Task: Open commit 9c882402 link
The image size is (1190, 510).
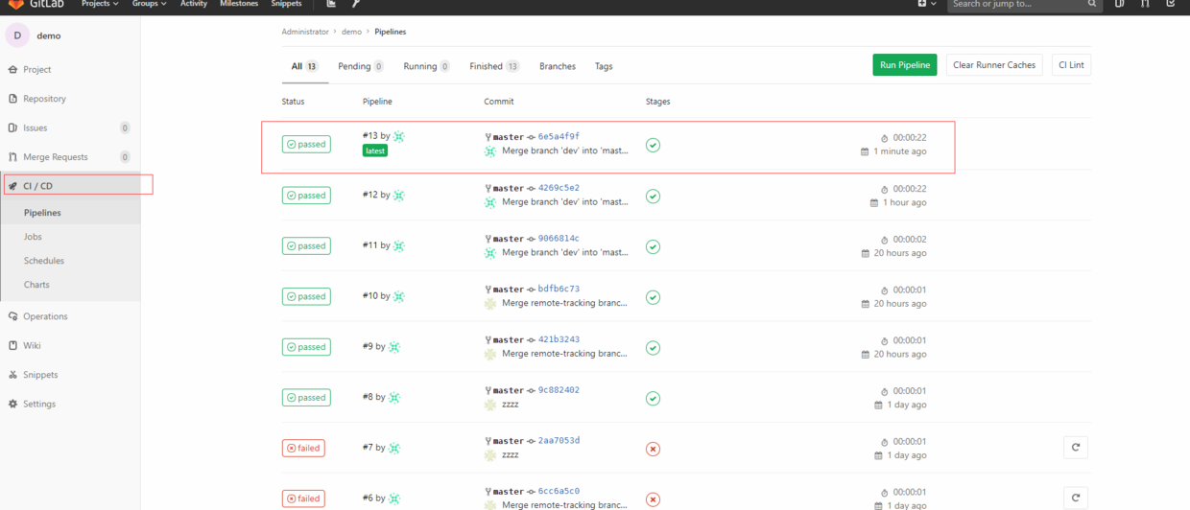Action: pyautogui.click(x=559, y=390)
